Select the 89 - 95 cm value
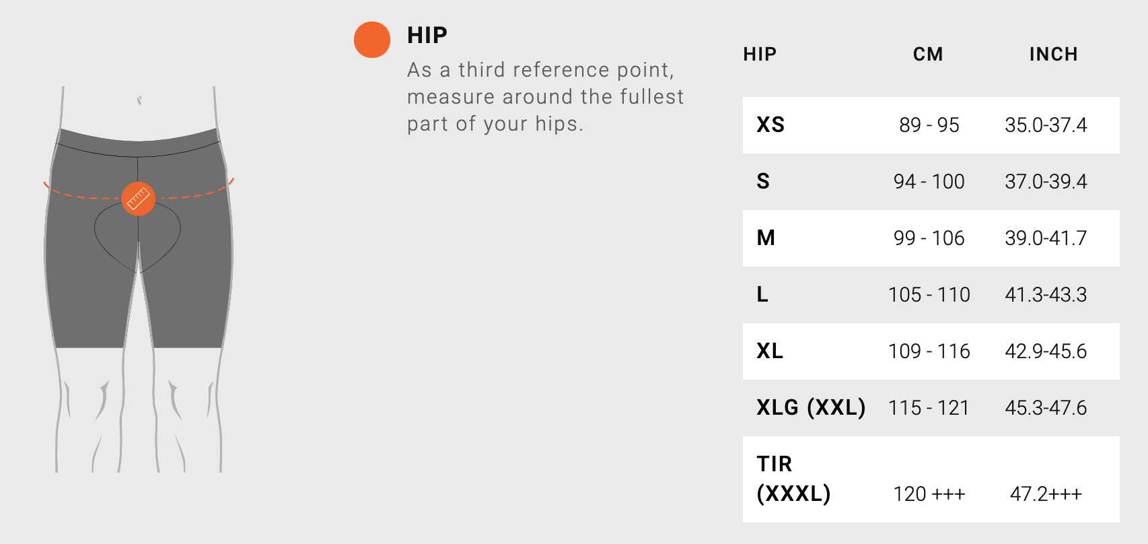Image resolution: width=1148 pixels, height=544 pixels. (x=929, y=125)
